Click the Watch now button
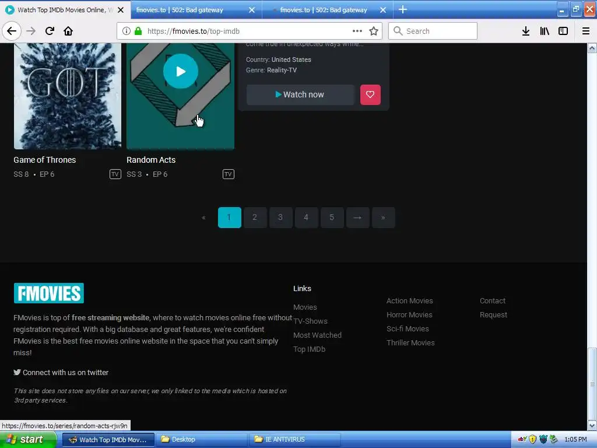 pyautogui.click(x=300, y=94)
